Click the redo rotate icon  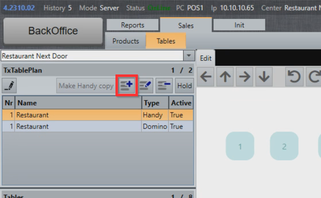point(314,77)
